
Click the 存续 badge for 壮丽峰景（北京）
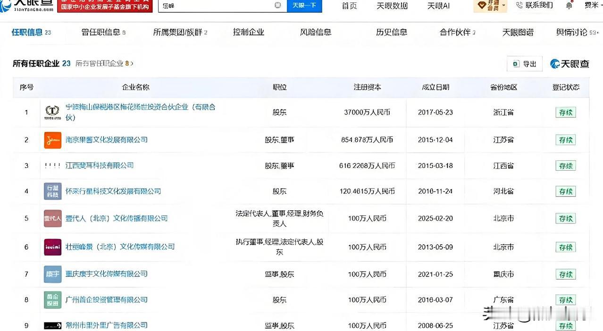(x=565, y=247)
